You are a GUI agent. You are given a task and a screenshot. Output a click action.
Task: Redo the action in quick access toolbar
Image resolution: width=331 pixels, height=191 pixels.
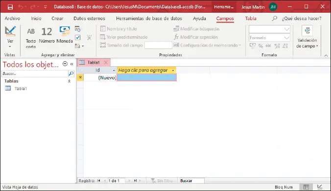coord(32,7)
